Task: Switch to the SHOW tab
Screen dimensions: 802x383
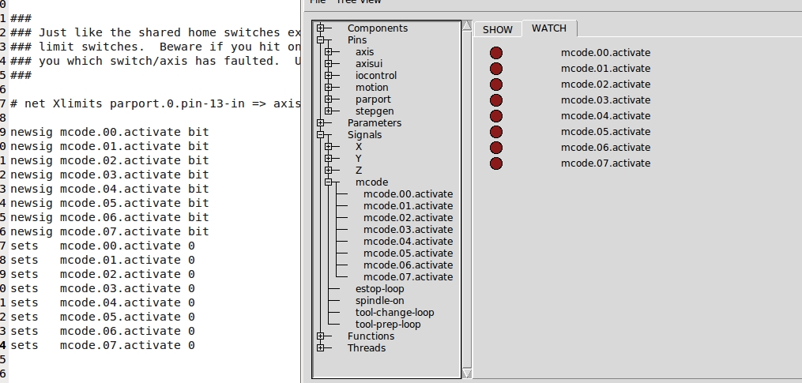Action: coord(497,30)
